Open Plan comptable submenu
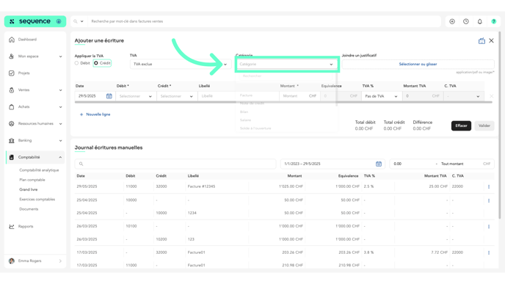 click(x=32, y=180)
